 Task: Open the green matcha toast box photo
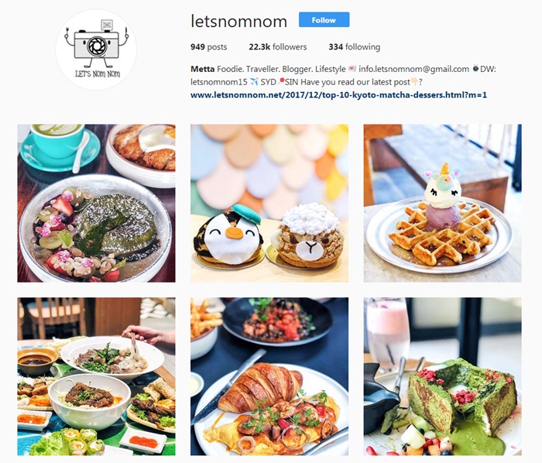point(442,376)
